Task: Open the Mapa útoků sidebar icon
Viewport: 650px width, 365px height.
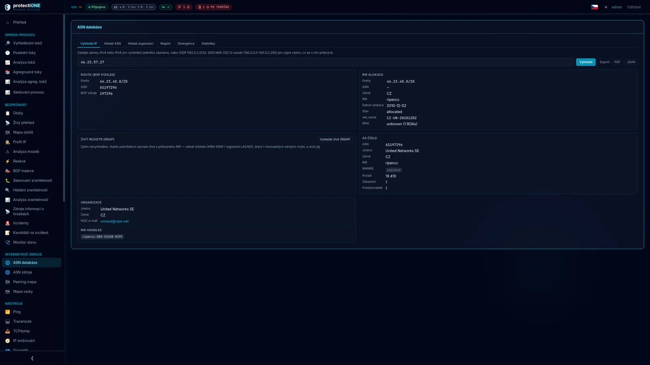Action: [x=7, y=132]
